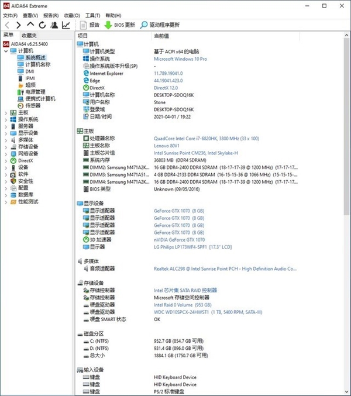Expand the 网络设备 tree node
The image size is (351, 396).
[x=6, y=154]
